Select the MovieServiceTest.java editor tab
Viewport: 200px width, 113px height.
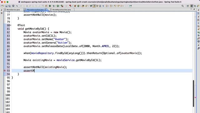click(35, 10)
